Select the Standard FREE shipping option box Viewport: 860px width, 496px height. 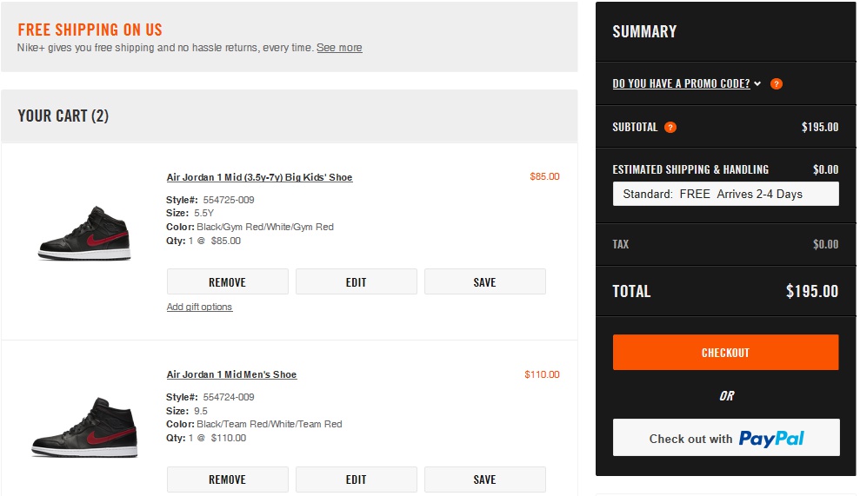pos(725,194)
